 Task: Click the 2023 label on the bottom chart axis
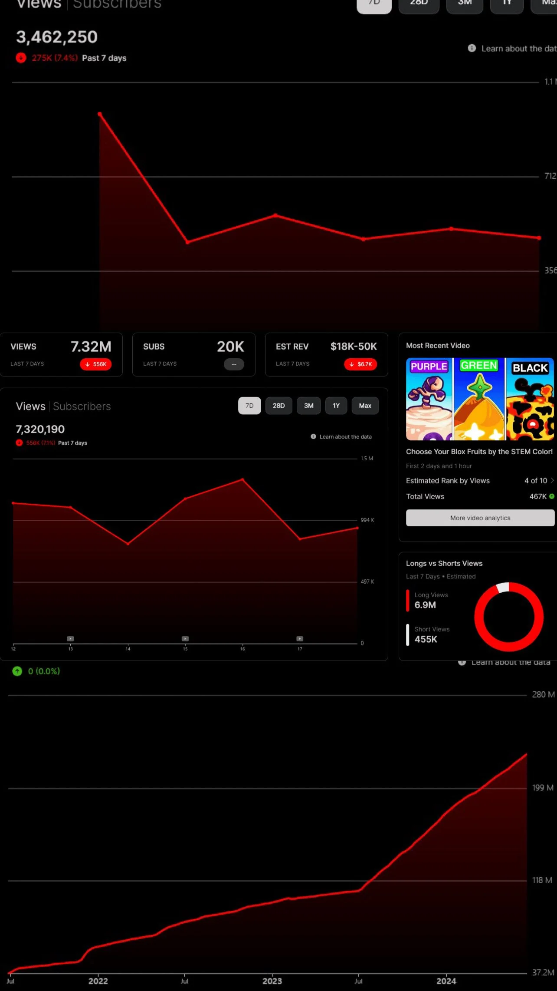point(272,981)
